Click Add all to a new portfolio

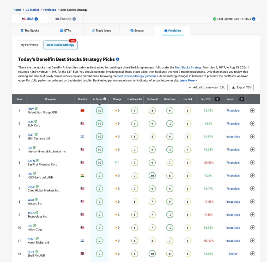(x=207, y=87)
